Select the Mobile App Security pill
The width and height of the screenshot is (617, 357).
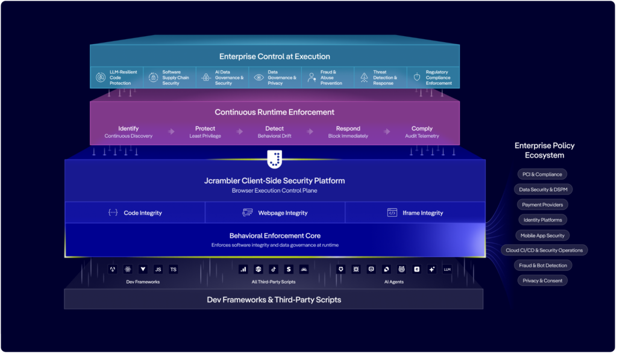click(x=542, y=235)
